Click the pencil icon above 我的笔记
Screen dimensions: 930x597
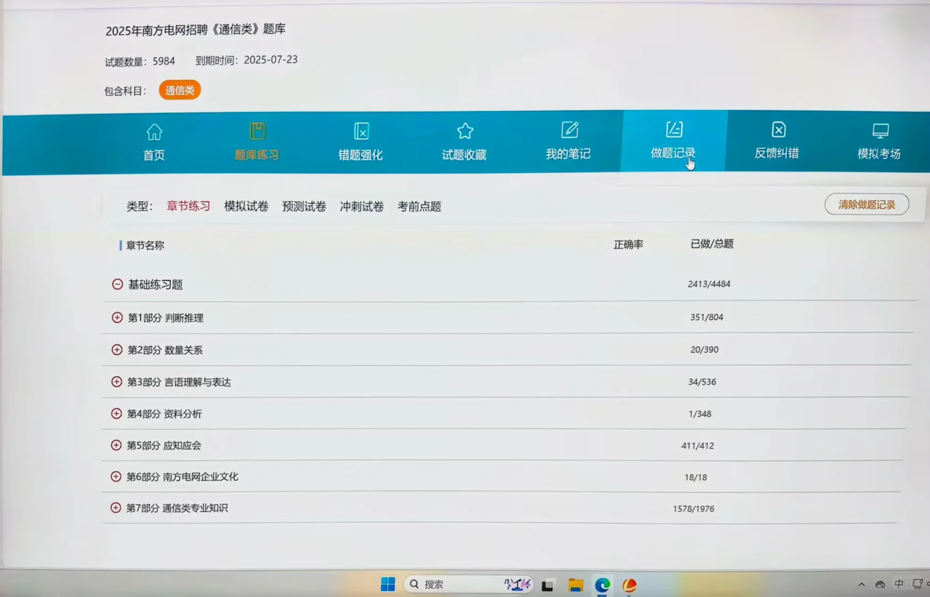(570, 130)
